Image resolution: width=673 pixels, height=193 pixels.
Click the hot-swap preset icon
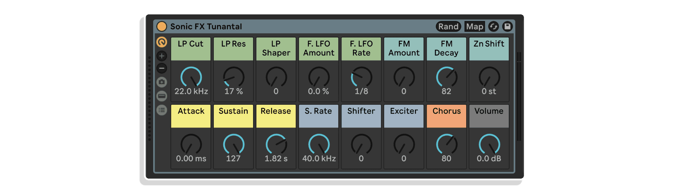(494, 26)
